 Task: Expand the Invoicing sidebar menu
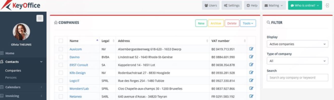(x=23, y=96)
